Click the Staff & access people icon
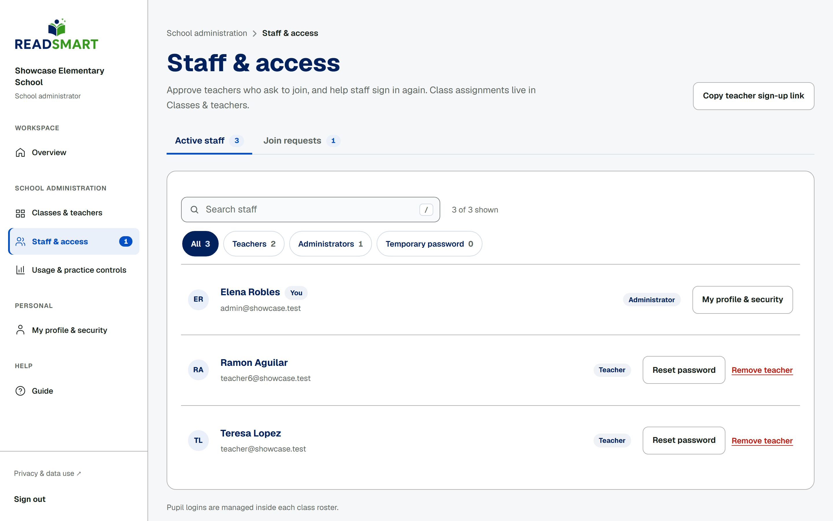Screen dimensions: 833x521 (x=20, y=242)
